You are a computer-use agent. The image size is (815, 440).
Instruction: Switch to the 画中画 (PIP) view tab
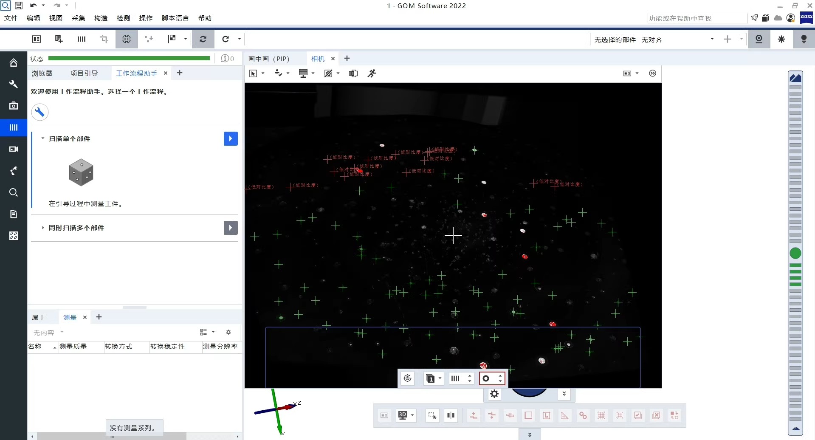(x=269, y=59)
